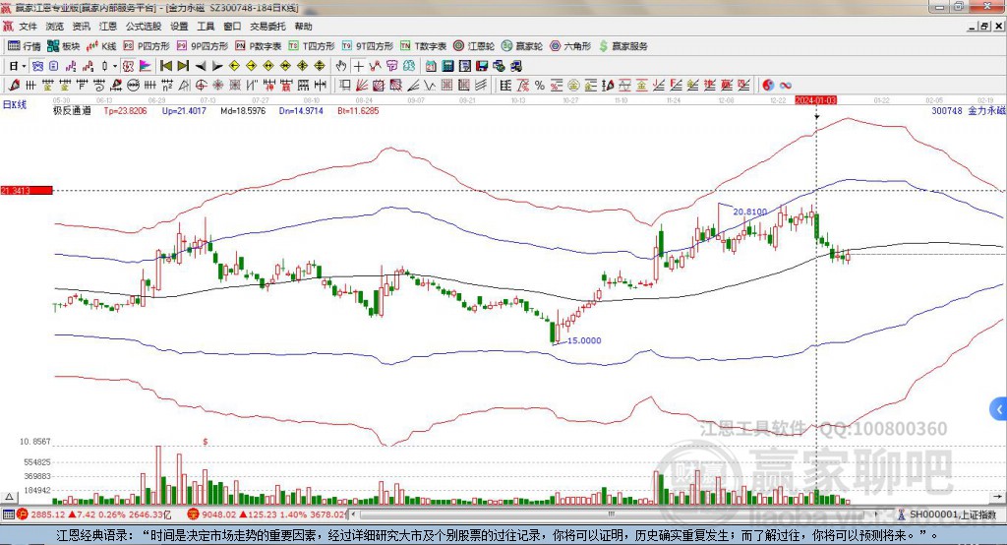Click the infinity loop icon
This screenshot has height=545, width=1007.
point(785,85)
